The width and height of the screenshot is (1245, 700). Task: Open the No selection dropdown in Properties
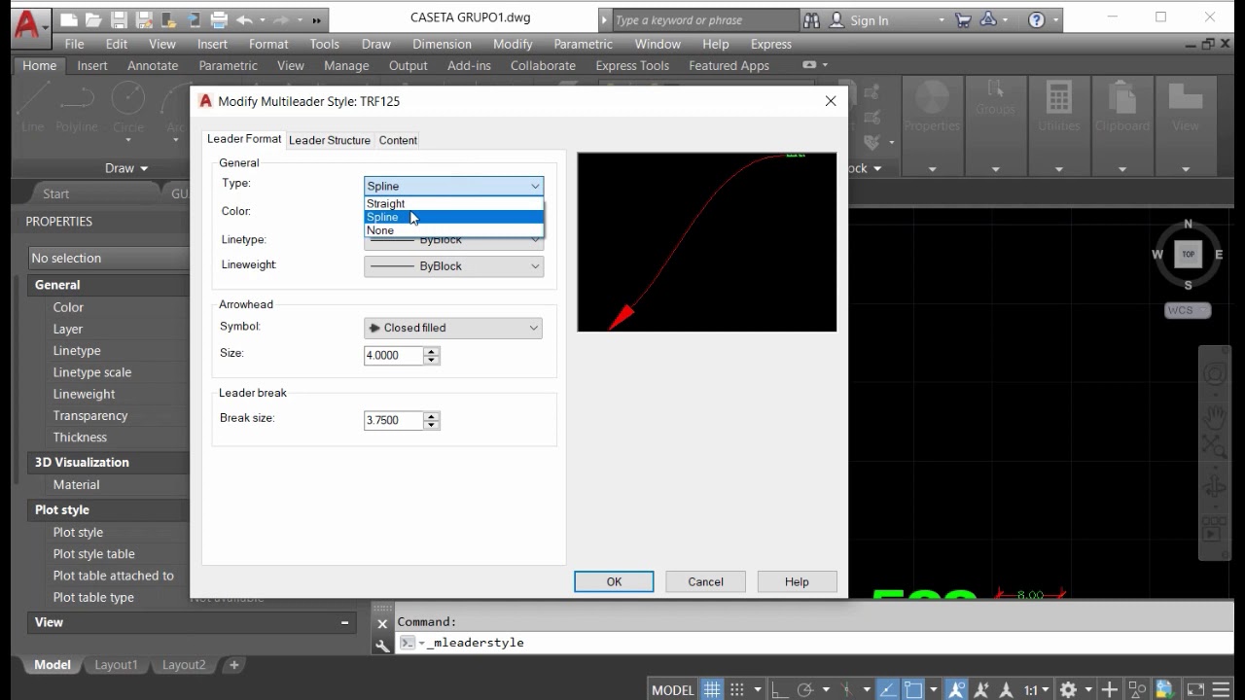(109, 258)
